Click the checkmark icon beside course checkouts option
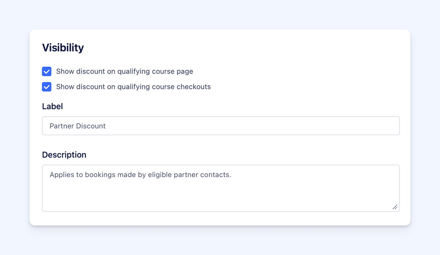Viewport: 440px width, 255px height. pos(47,87)
